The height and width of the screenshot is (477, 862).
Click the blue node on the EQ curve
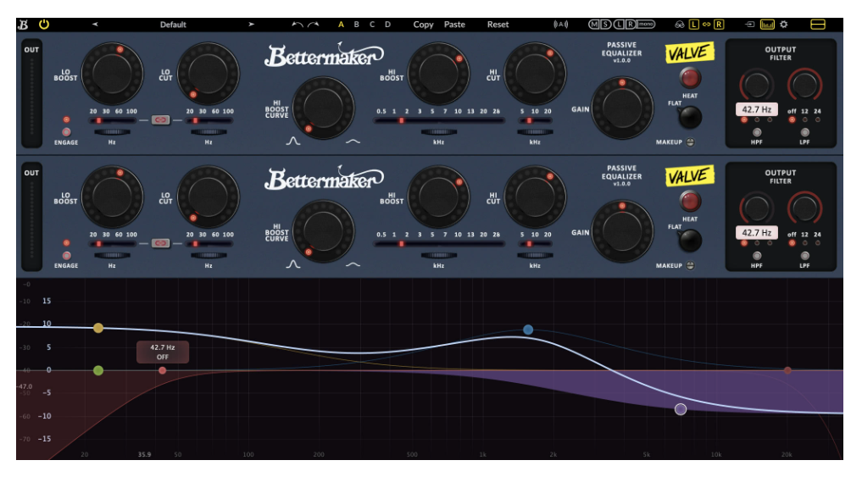coord(528,330)
